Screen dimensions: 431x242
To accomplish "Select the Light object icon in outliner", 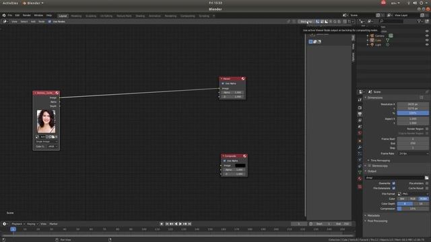I will pyautogui.click(x=372, y=44).
